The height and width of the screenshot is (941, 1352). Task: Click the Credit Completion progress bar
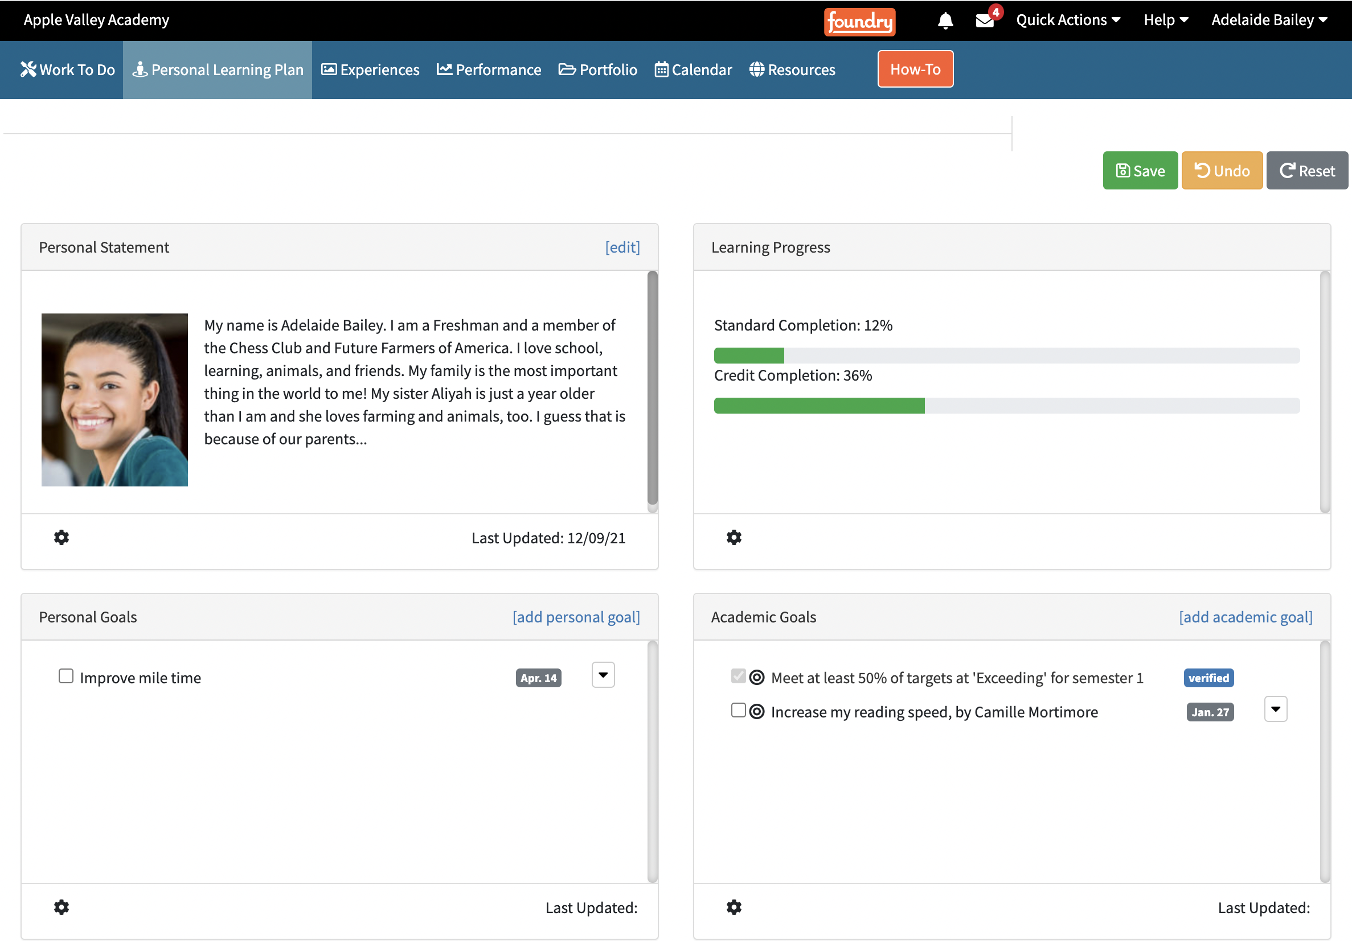point(1006,406)
